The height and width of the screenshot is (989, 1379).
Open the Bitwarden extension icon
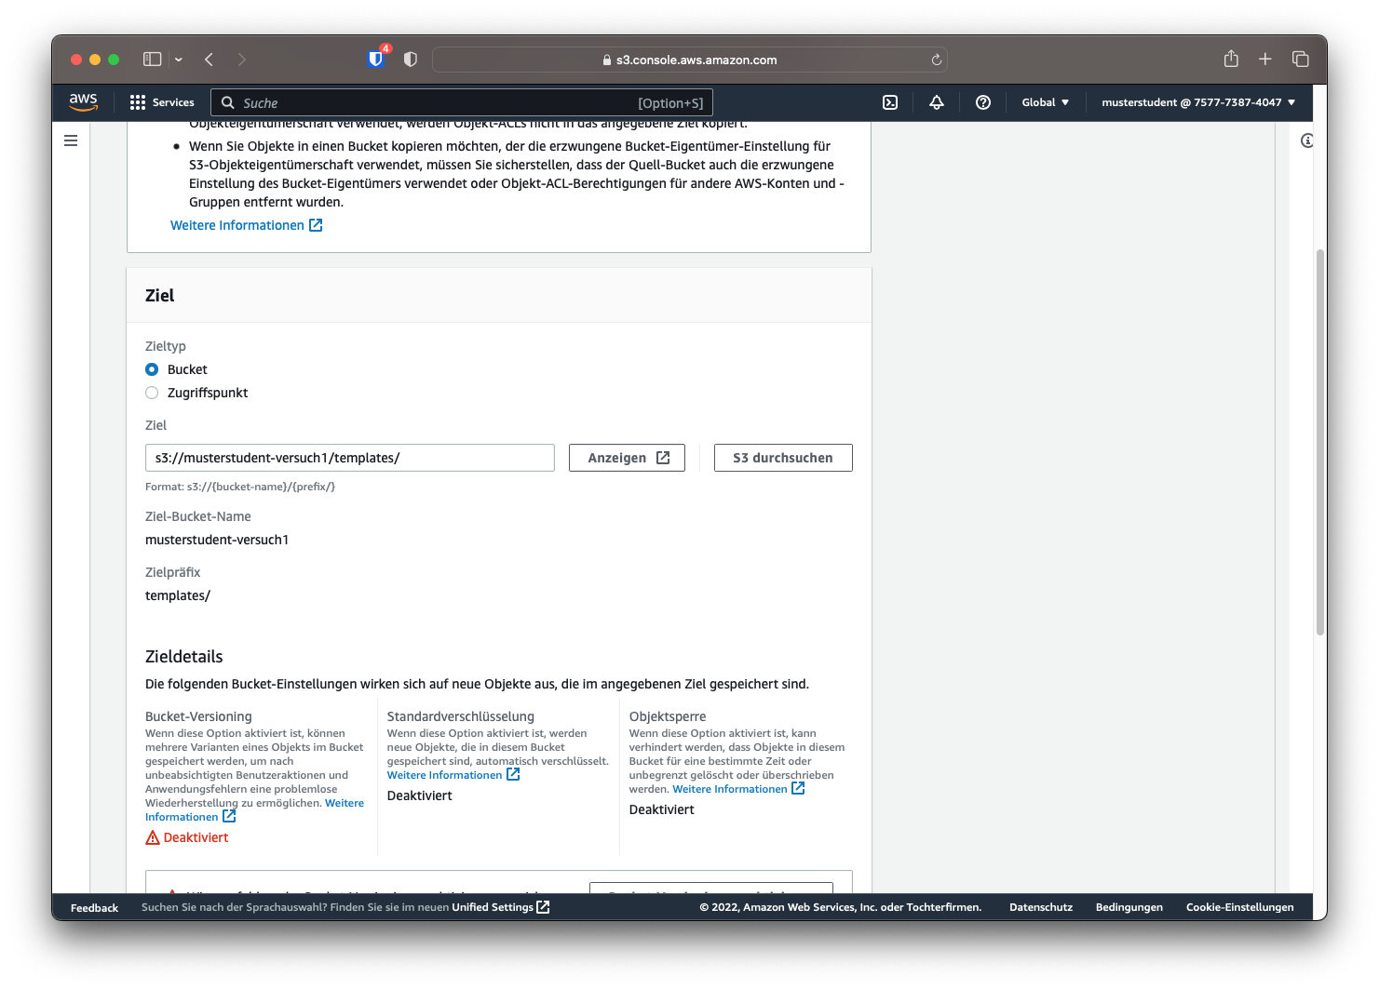click(376, 59)
